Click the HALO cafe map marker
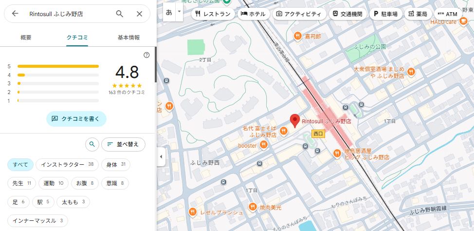Viewport: 474px width, 231px height. coord(463,21)
